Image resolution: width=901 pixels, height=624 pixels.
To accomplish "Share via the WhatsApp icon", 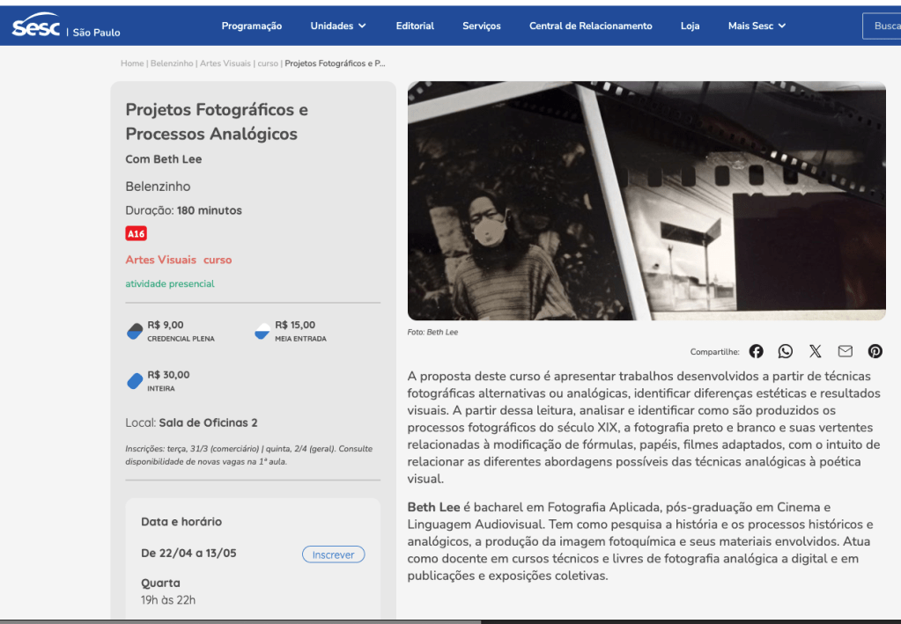I will tap(786, 351).
